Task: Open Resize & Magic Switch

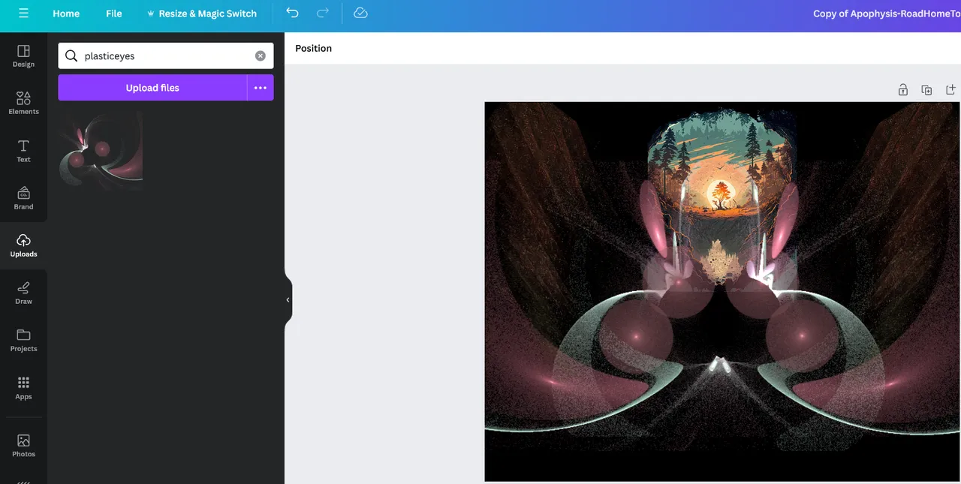Action: click(x=202, y=14)
